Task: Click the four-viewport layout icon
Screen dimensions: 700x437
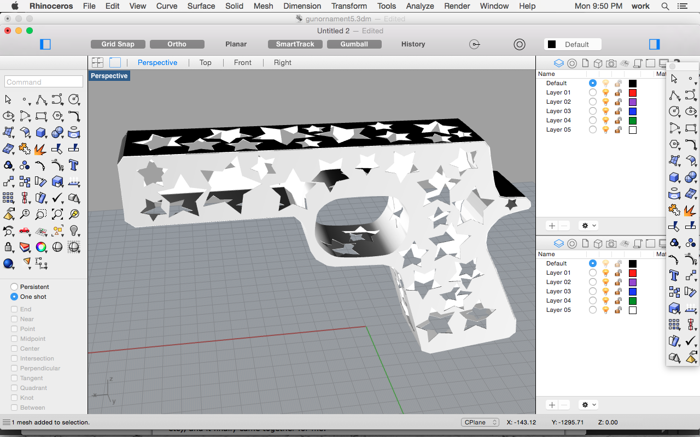Action: click(x=97, y=63)
